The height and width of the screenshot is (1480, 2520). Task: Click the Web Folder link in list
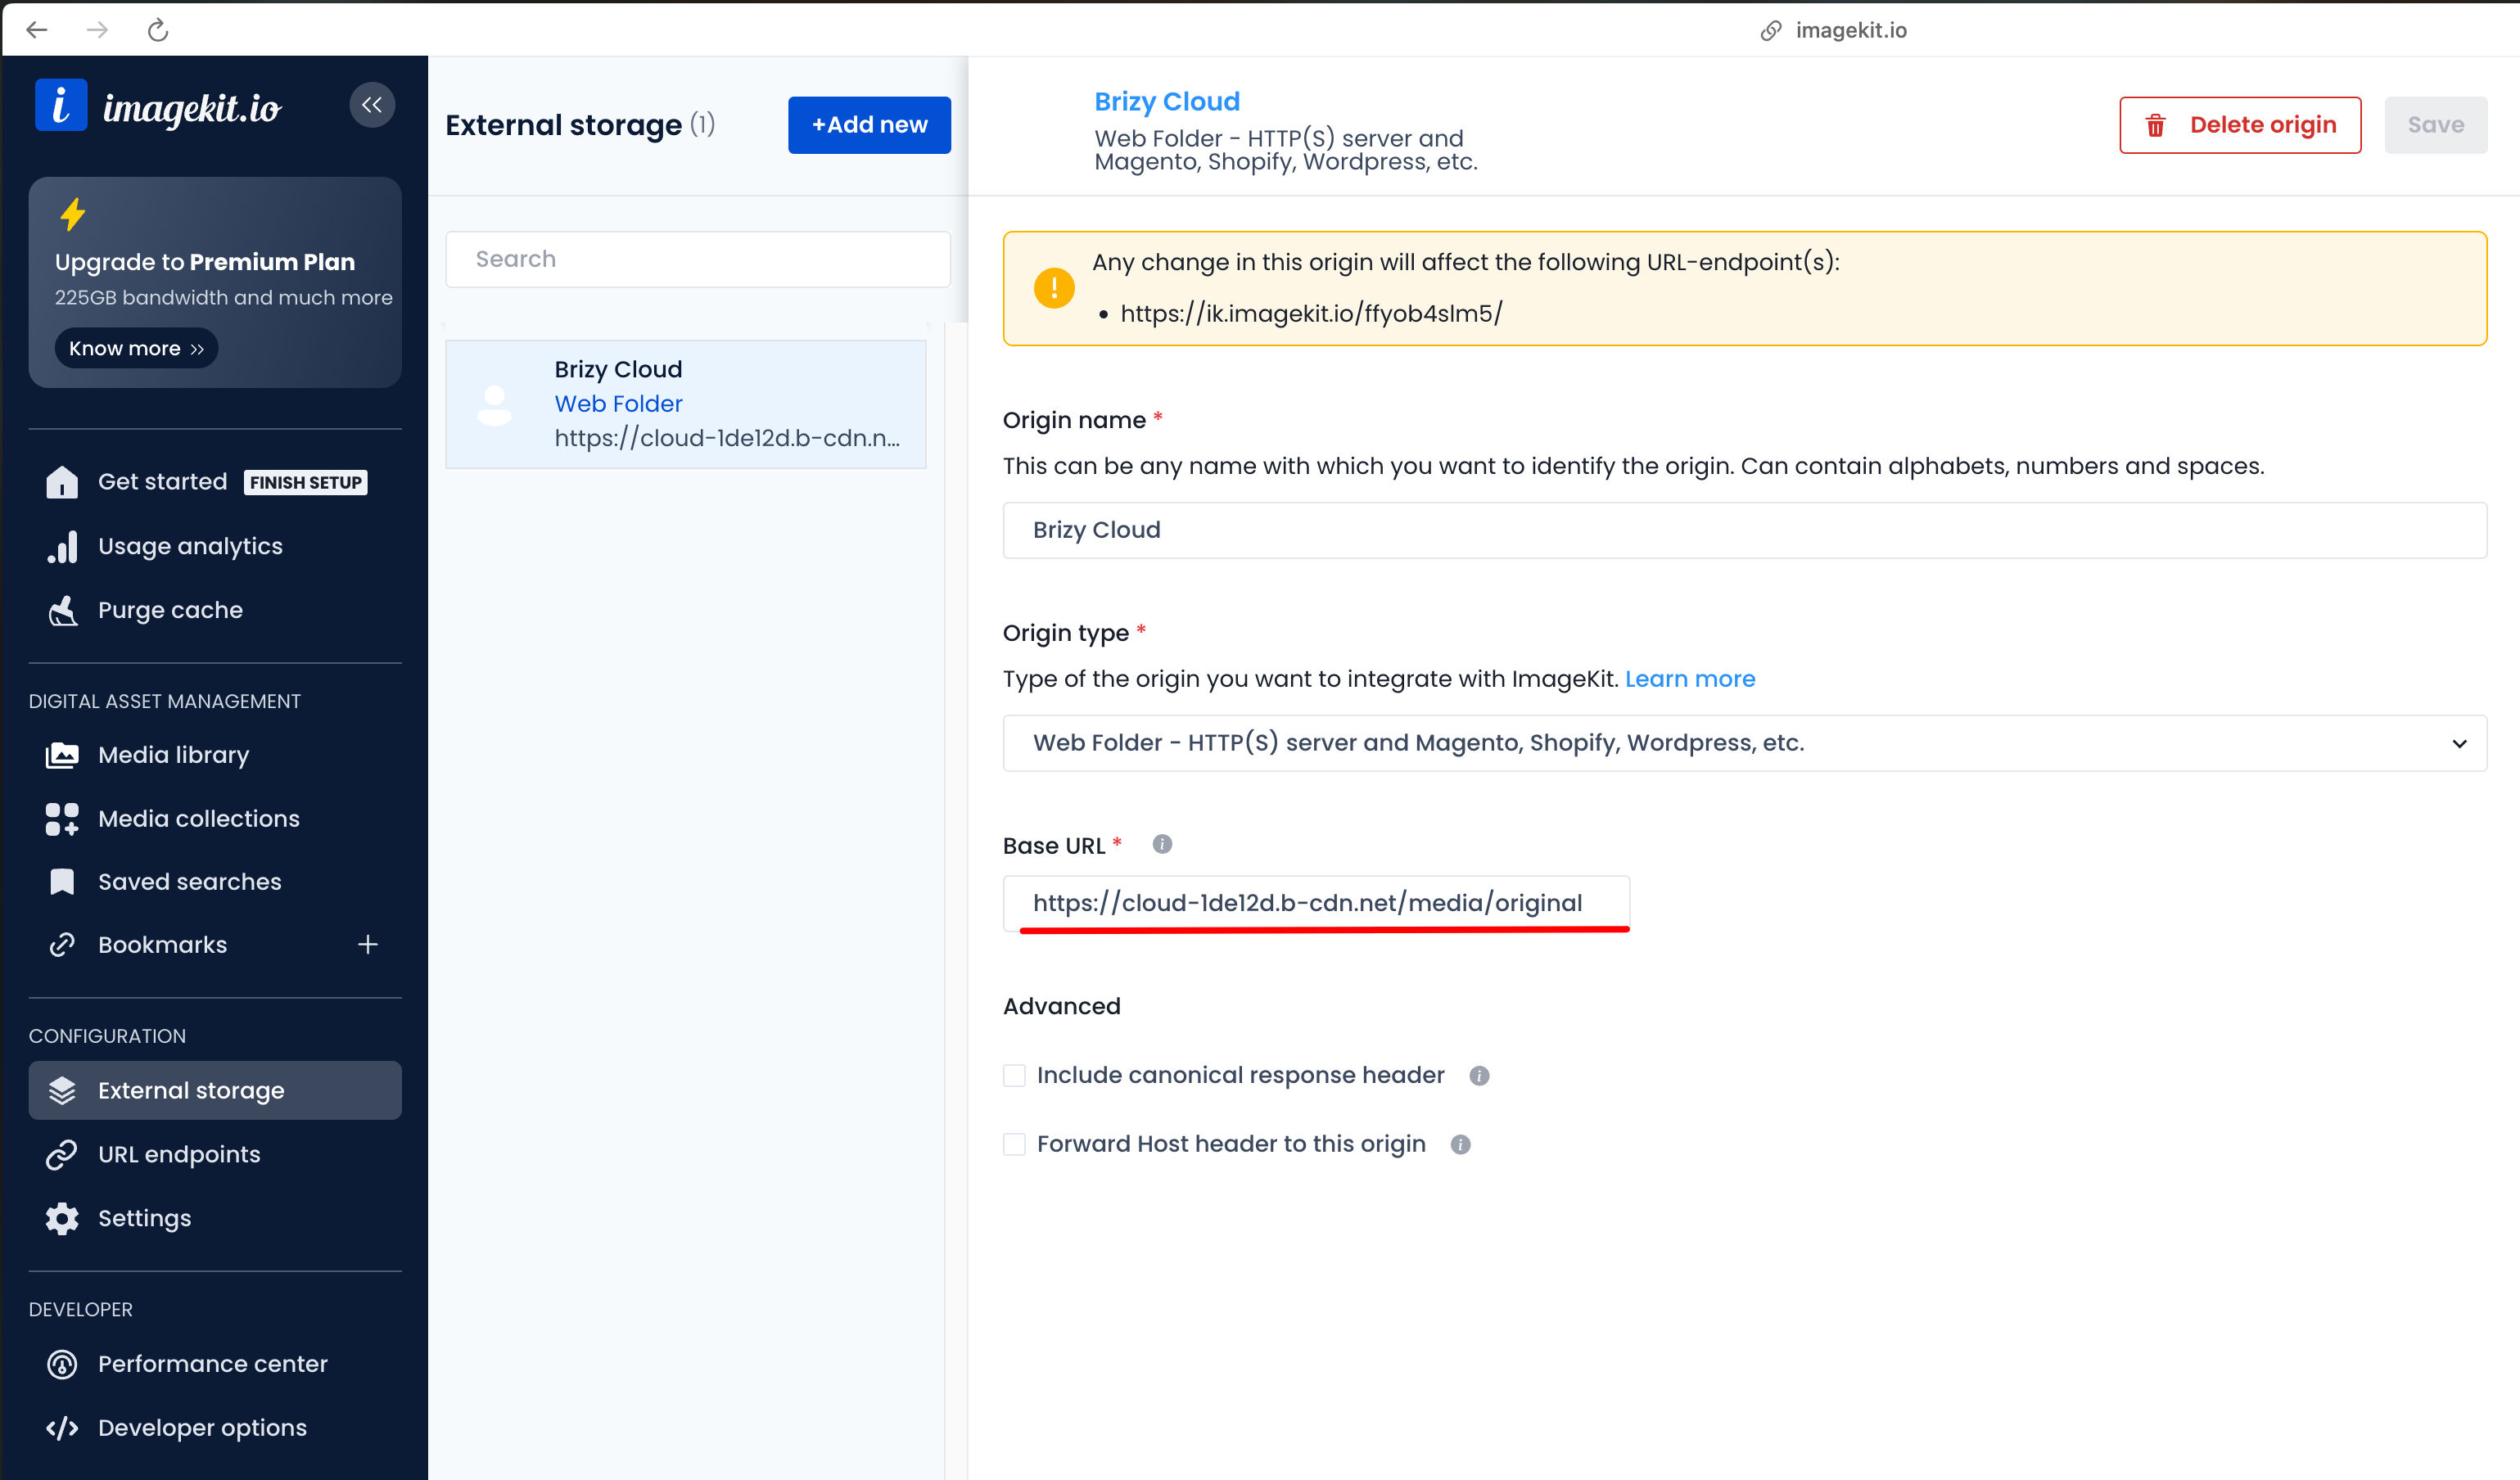pos(618,404)
